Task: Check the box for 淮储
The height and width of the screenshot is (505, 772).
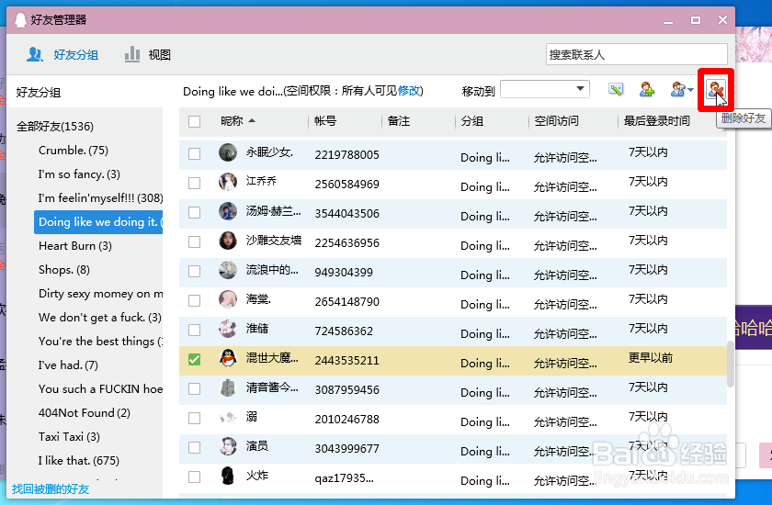Action: click(195, 330)
